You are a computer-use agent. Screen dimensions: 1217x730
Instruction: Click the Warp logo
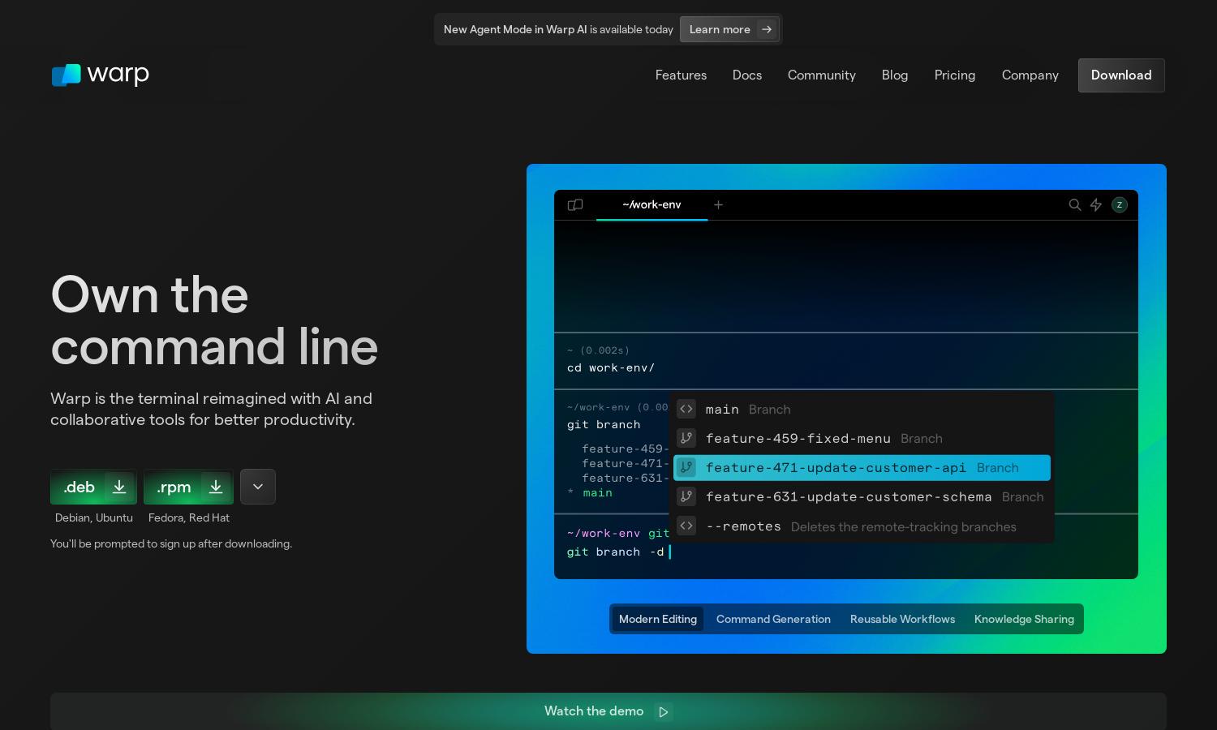point(101,75)
